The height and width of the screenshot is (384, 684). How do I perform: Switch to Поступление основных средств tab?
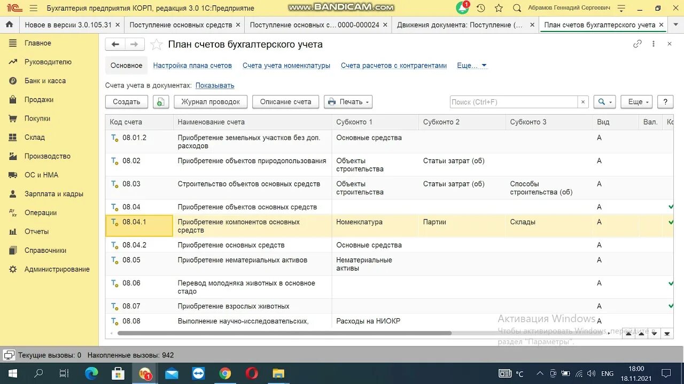click(x=181, y=25)
